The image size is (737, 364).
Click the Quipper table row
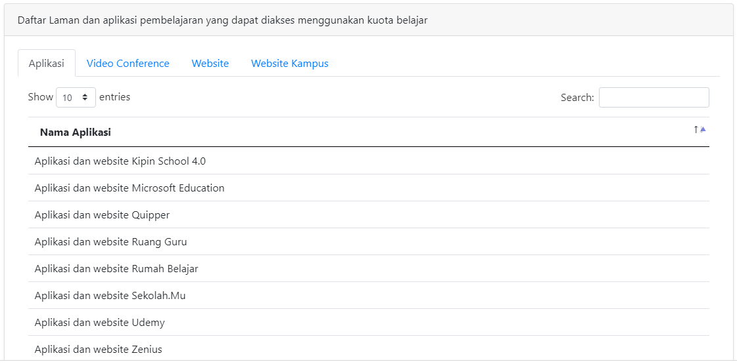tap(102, 215)
